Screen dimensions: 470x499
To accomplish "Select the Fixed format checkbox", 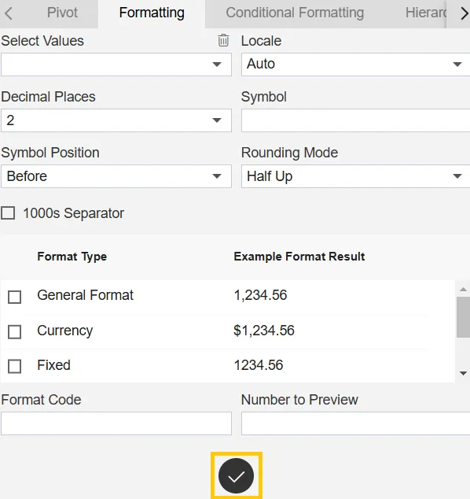I will pos(15,366).
